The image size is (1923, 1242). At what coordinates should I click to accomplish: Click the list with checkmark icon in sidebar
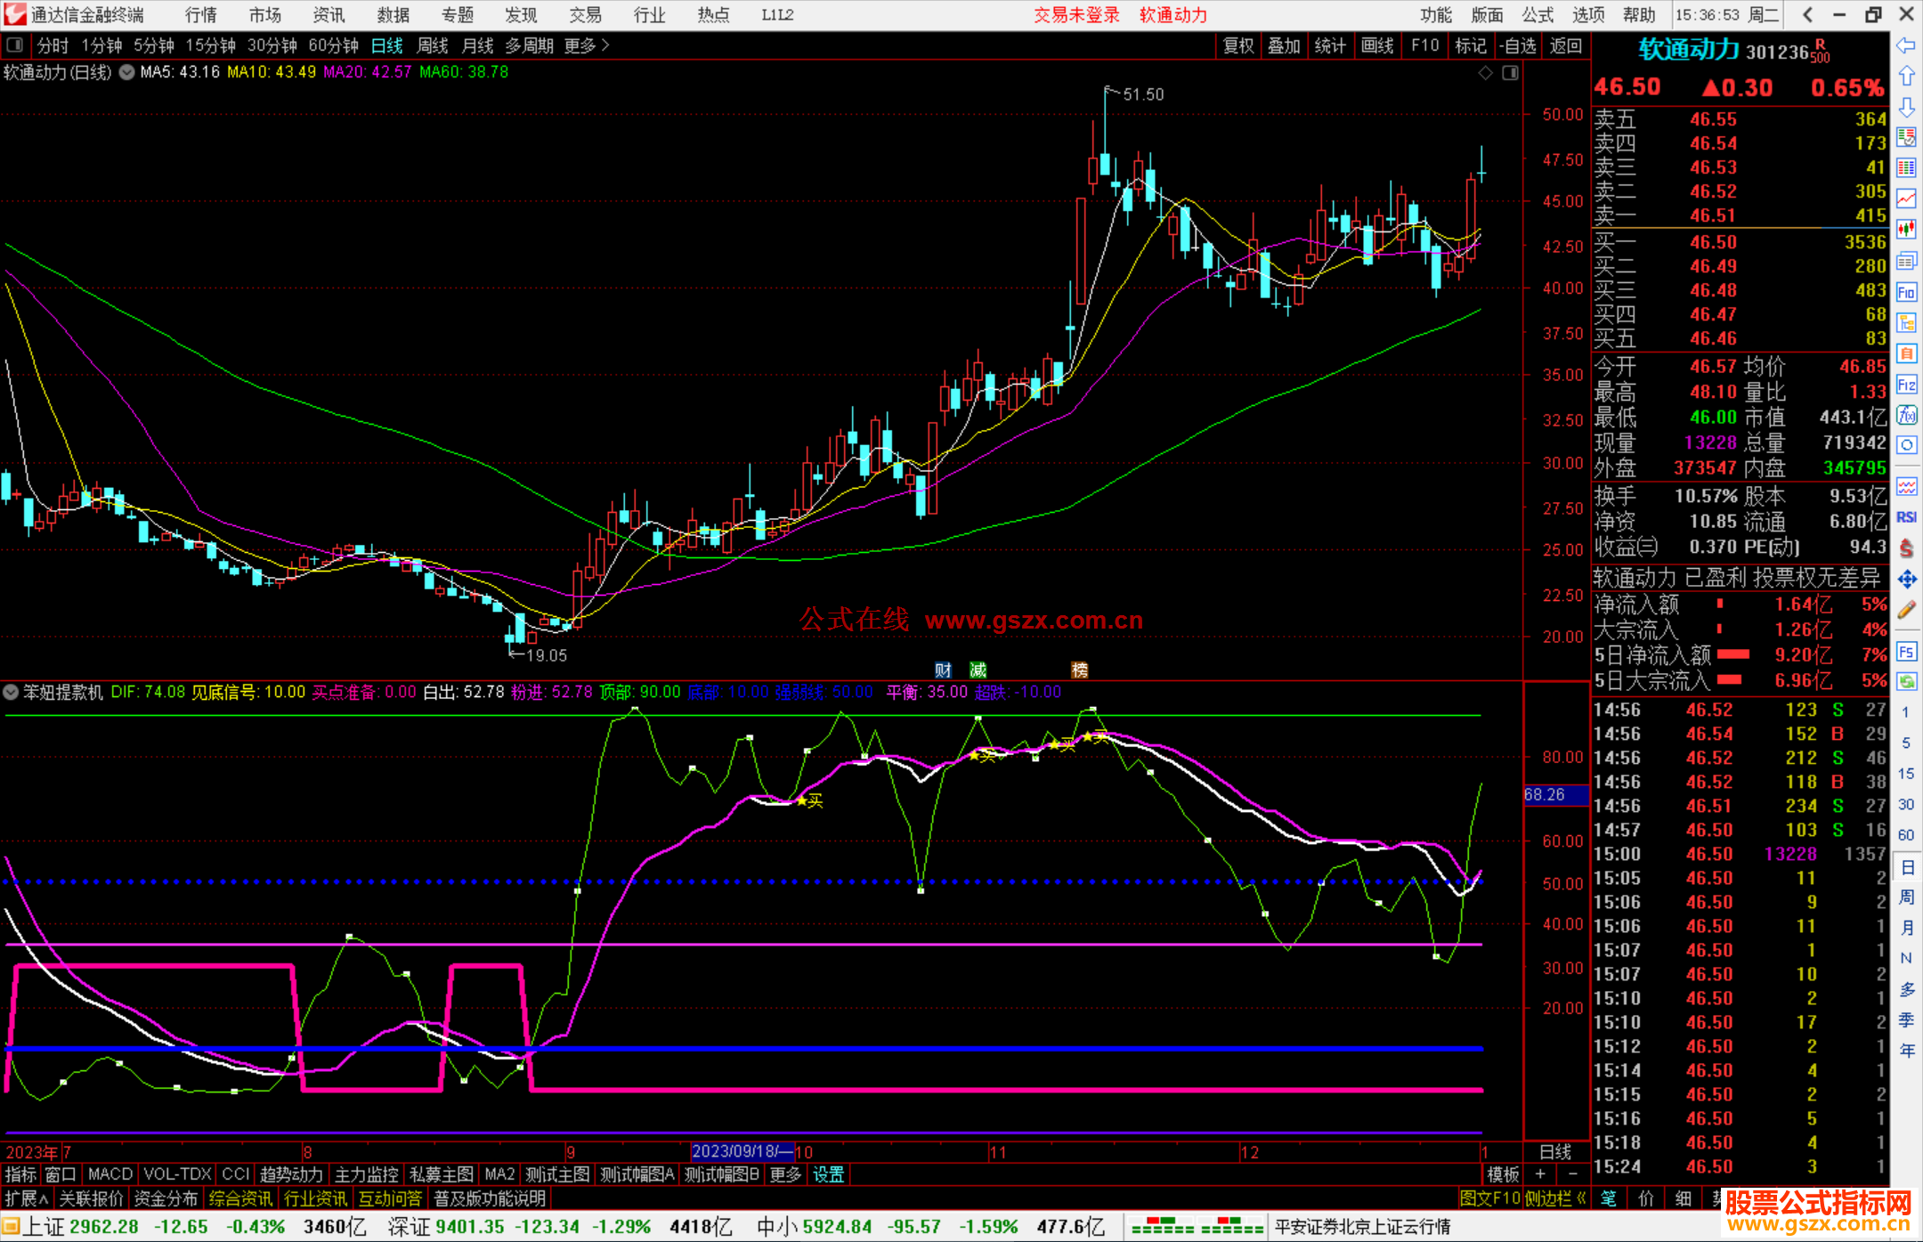coord(1906,137)
